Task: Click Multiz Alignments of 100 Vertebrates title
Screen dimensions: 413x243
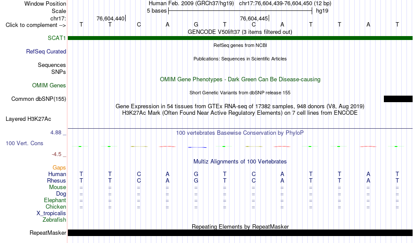Action: (x=240, y=161)
